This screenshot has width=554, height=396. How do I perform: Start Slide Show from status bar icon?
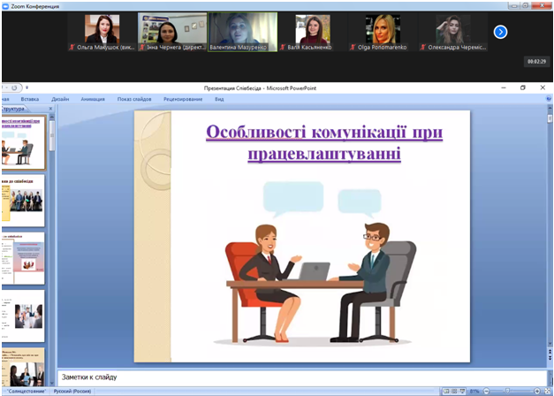point(462,391)
